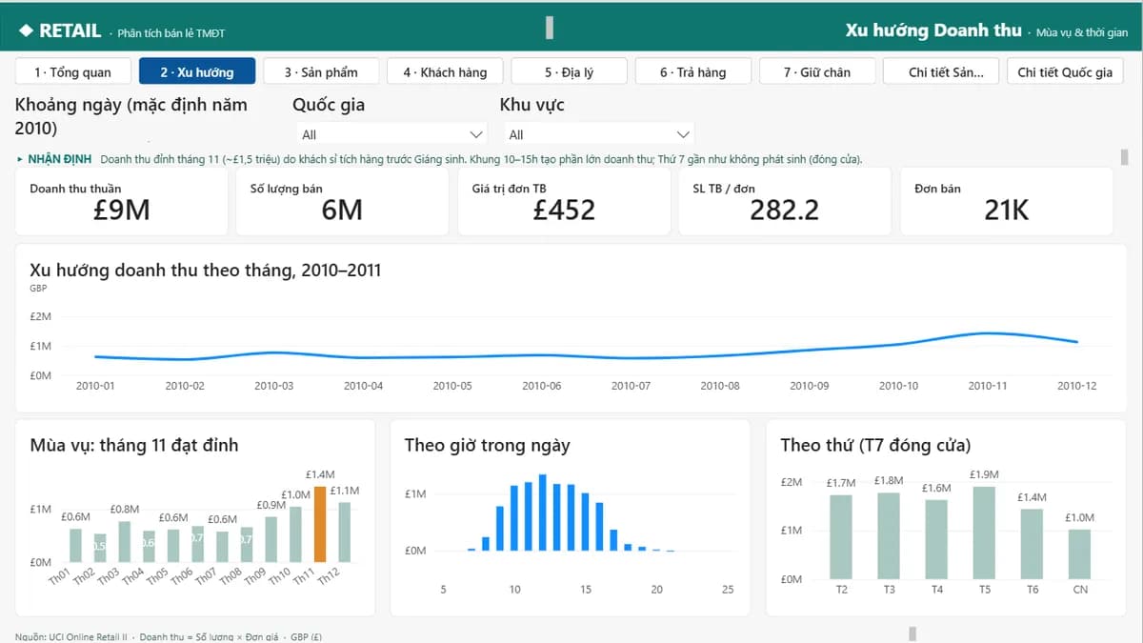
Task: Click the RETAIL diamond logo icon
Action: [26, 30]
